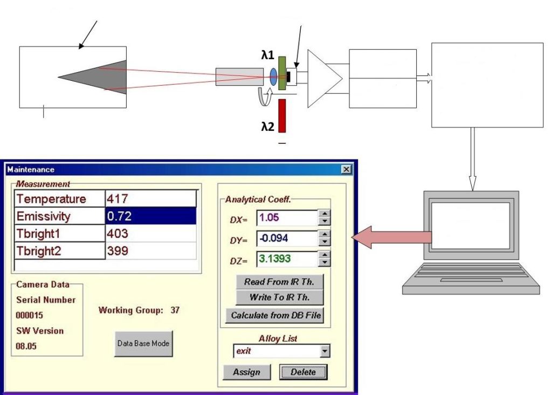Focus the DZ coefficient field
The image size is (552, 395).
[286, 259]
